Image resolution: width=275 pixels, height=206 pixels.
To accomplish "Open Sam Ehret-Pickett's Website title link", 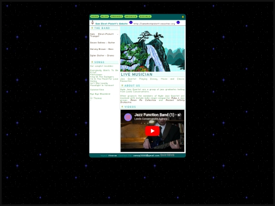I will [x=112, y=23].
